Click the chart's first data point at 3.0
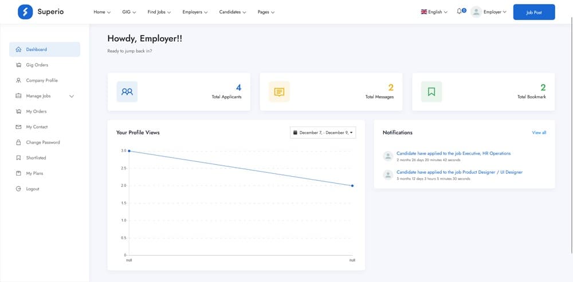 click(x=129, y=151)
